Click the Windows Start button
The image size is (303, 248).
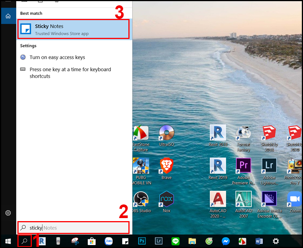point(8,241)
